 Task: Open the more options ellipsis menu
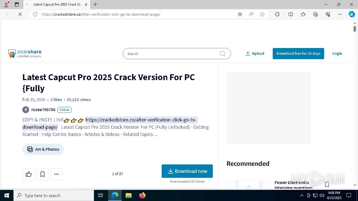click(x=56, y=174)
